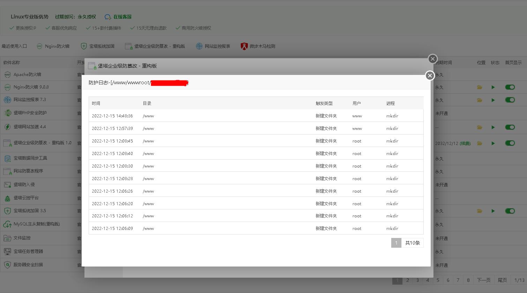
Task: Click the 首页显示 column header
Action: [513, 63]
